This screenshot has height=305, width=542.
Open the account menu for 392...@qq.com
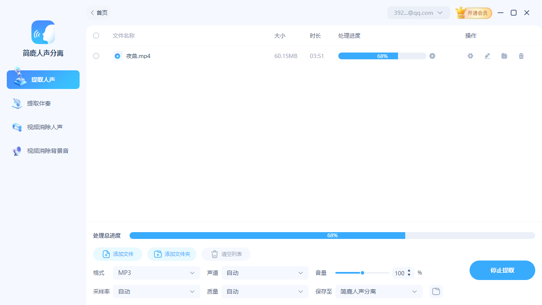418,13
